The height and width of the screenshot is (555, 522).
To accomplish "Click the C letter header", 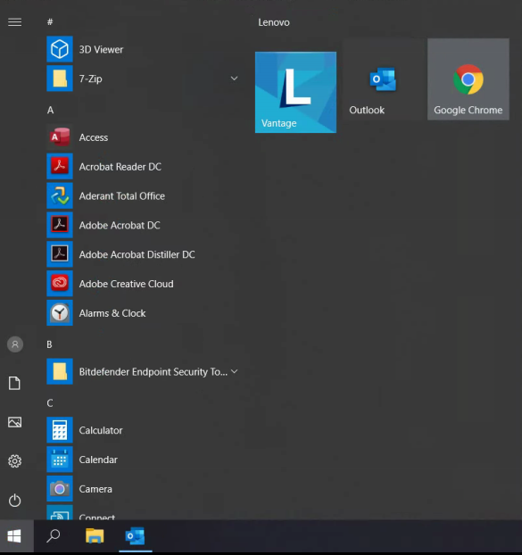I will coord(50,403).
